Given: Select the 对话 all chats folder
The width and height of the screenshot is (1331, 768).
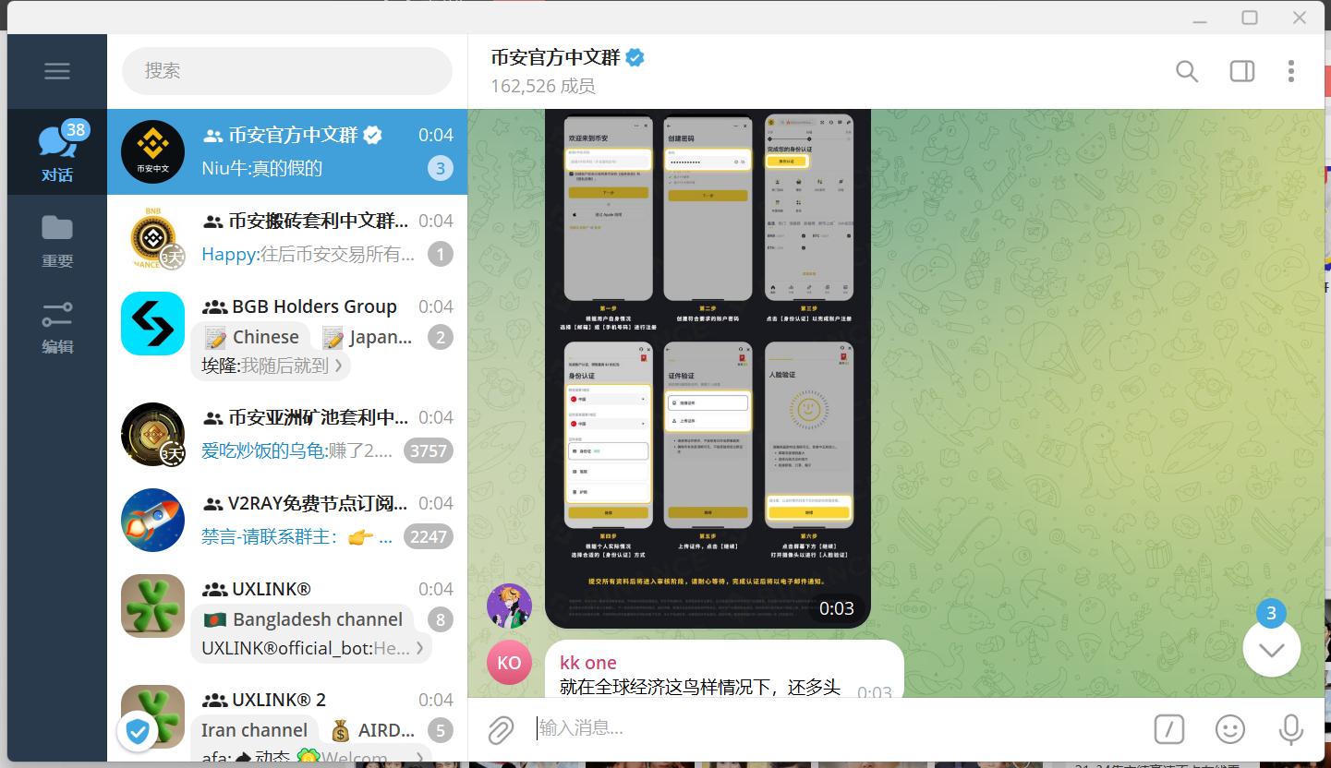Looking at the screenshot, I should coord(57,151).
